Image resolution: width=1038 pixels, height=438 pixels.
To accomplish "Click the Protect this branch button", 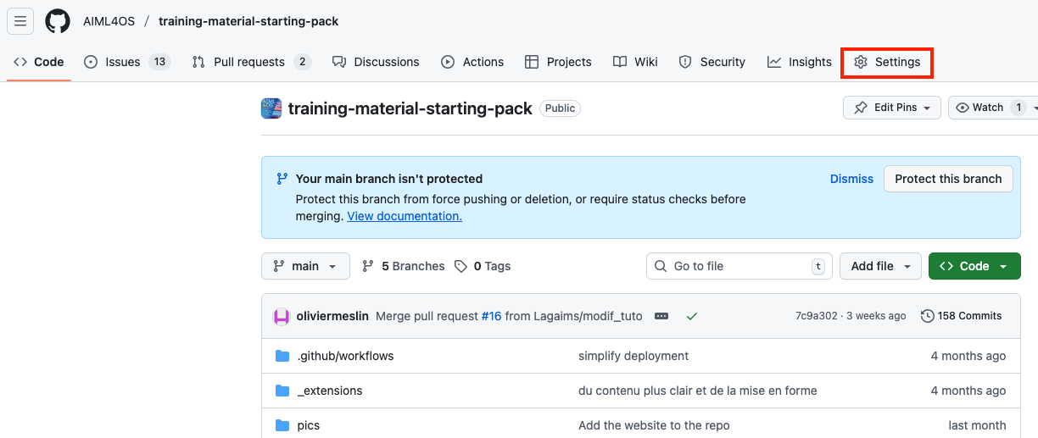I will tap(948, 179).
